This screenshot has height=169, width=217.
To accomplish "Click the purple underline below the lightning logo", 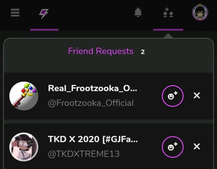I will click(44, 30).
